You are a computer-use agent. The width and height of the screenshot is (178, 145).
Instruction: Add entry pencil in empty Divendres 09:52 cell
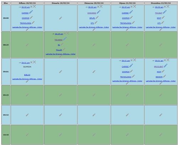point(161,115)
